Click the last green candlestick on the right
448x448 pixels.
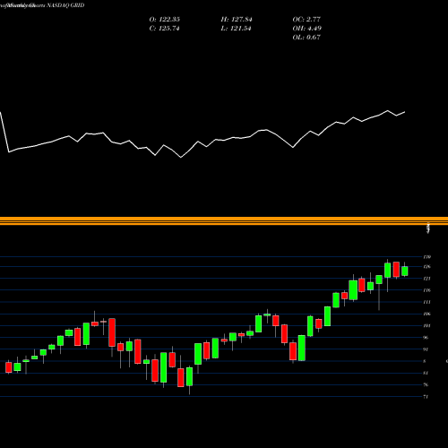coord(405,271)
